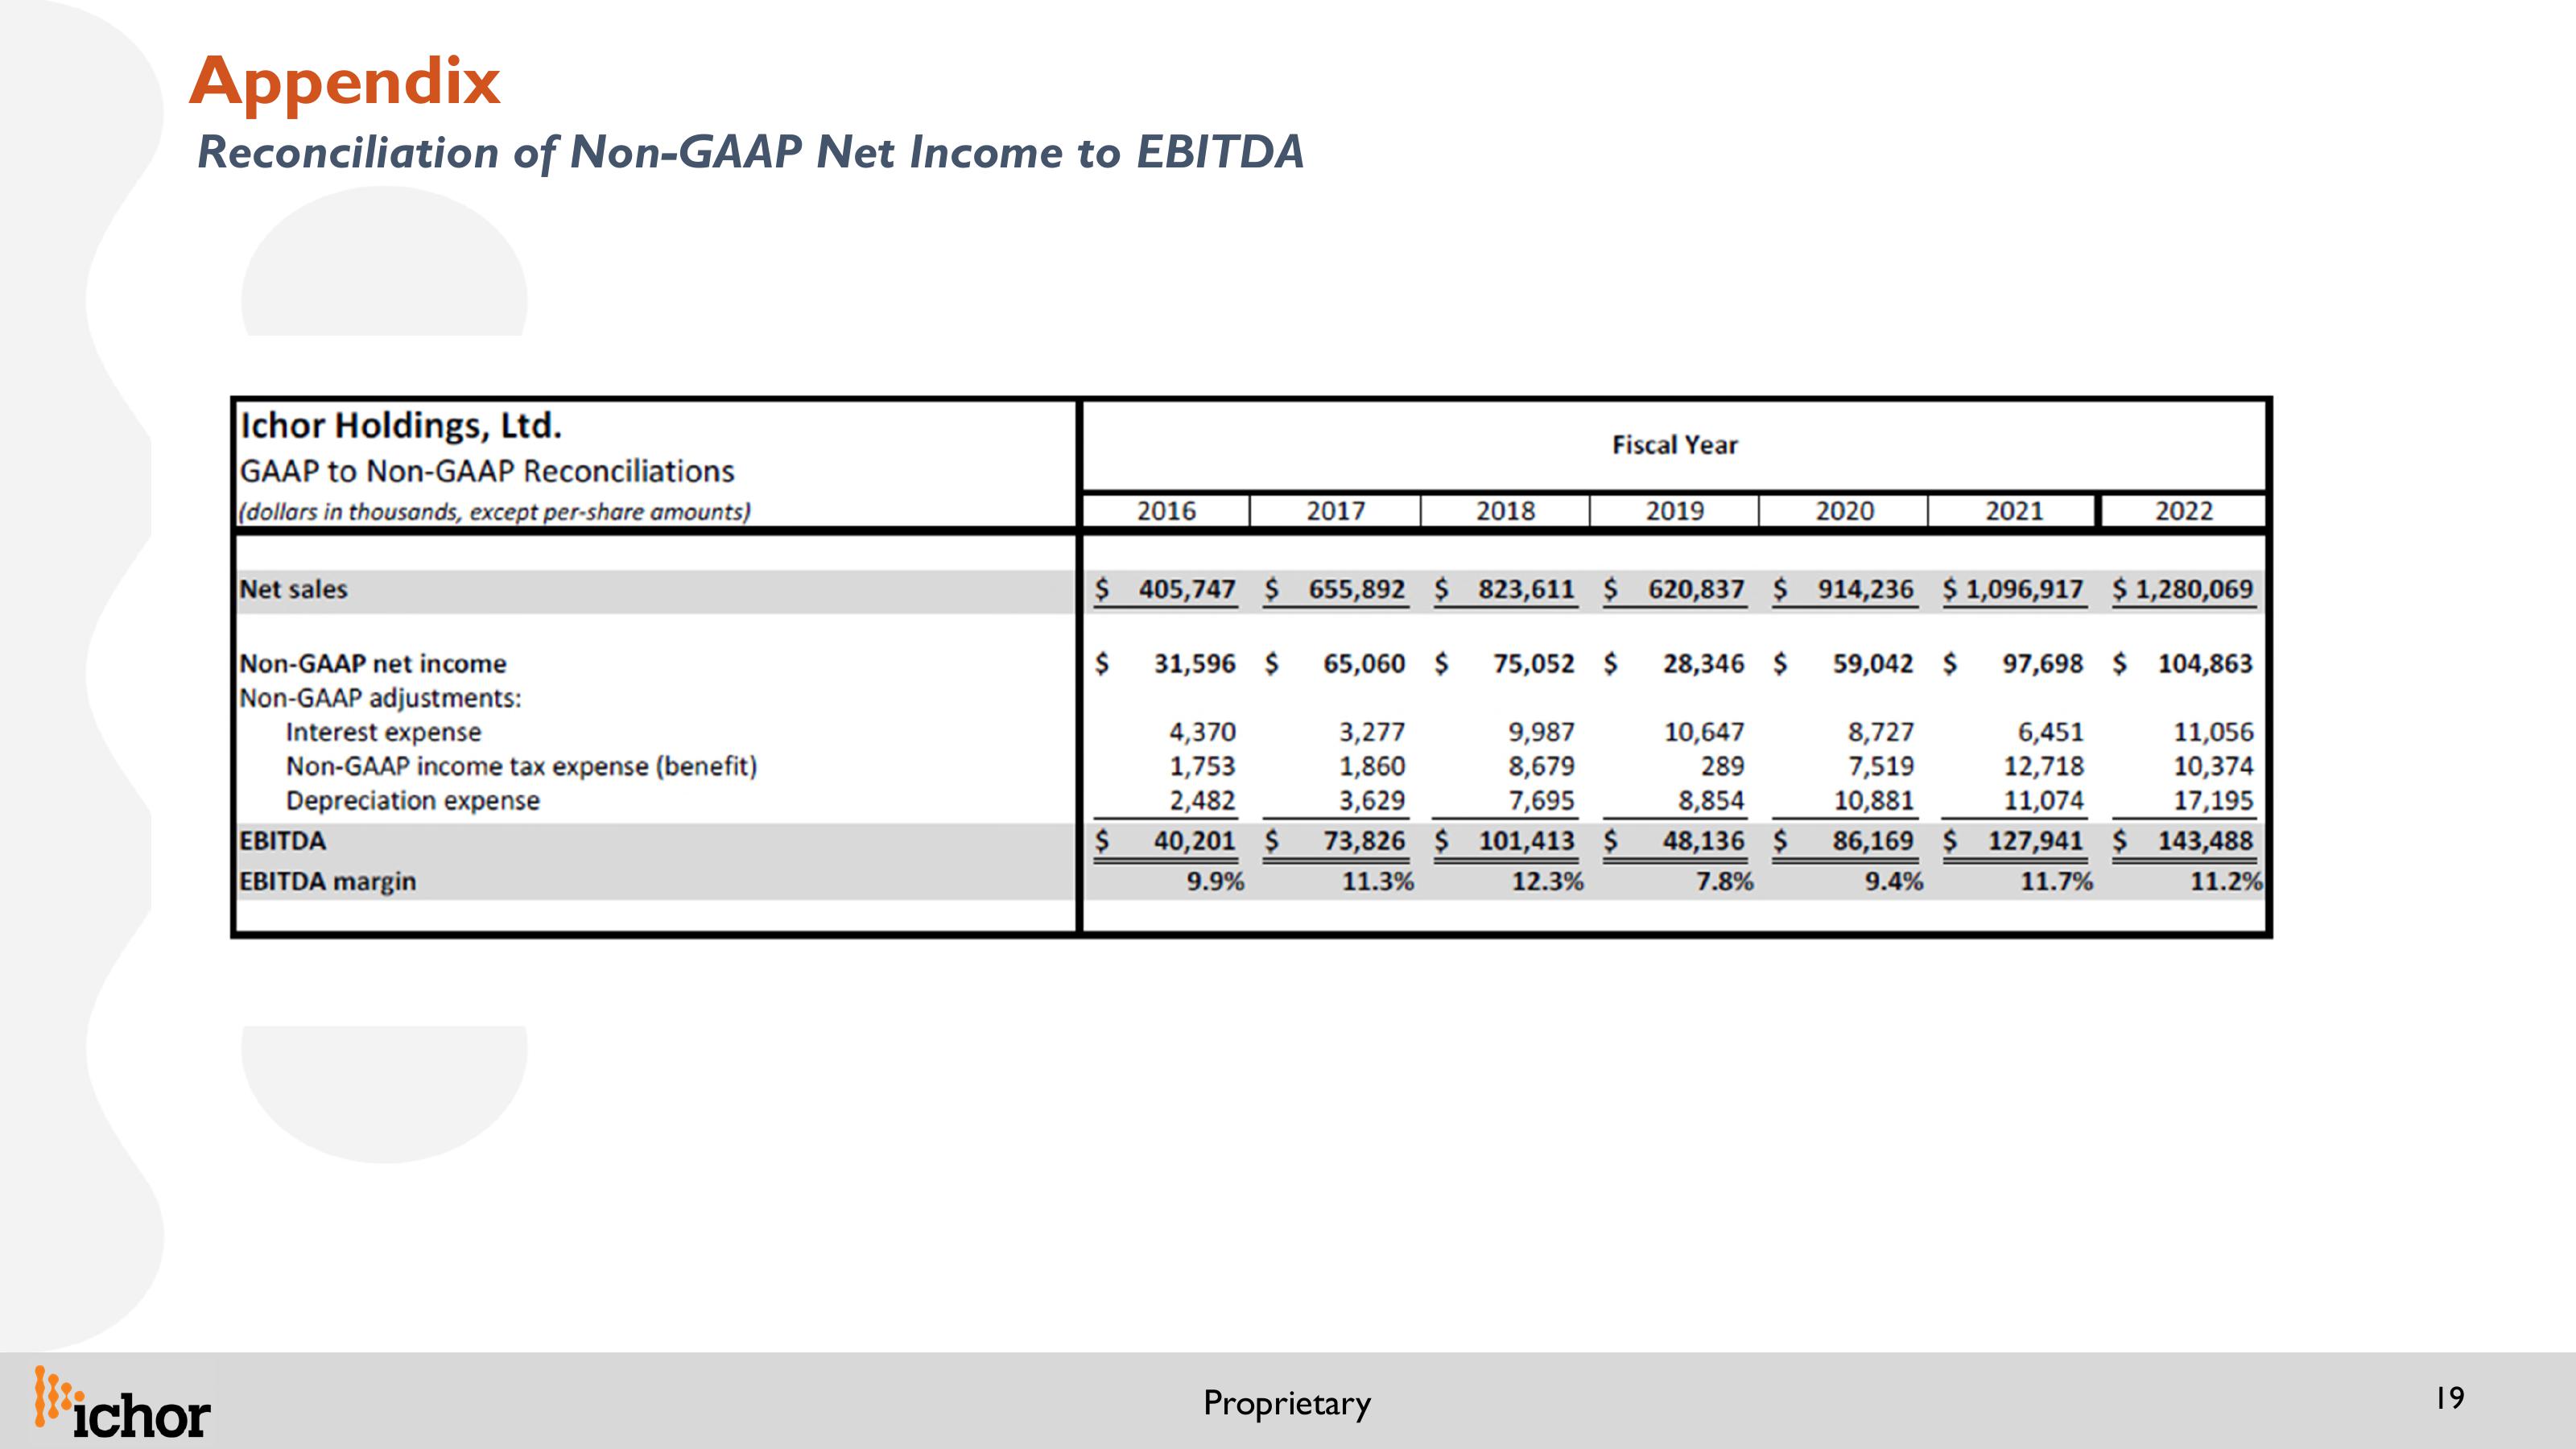The height and width of the screenshot is (1449, 2576).
Task: Click net income value 59,042
Action: [x=1873, y=664]
